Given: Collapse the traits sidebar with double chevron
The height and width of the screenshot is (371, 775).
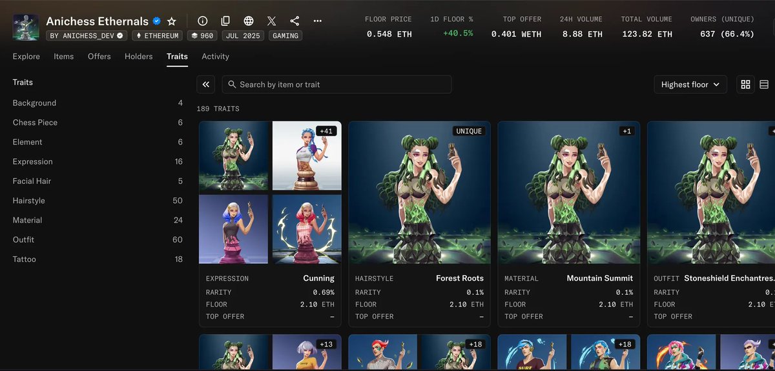Looking at the screenshot, I should click(x=206, y=85).
